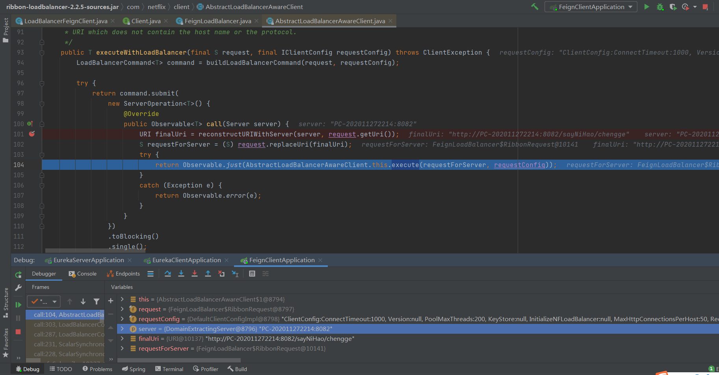Step into the method call
The image size is (719, 375).
(x=181, y=274)
